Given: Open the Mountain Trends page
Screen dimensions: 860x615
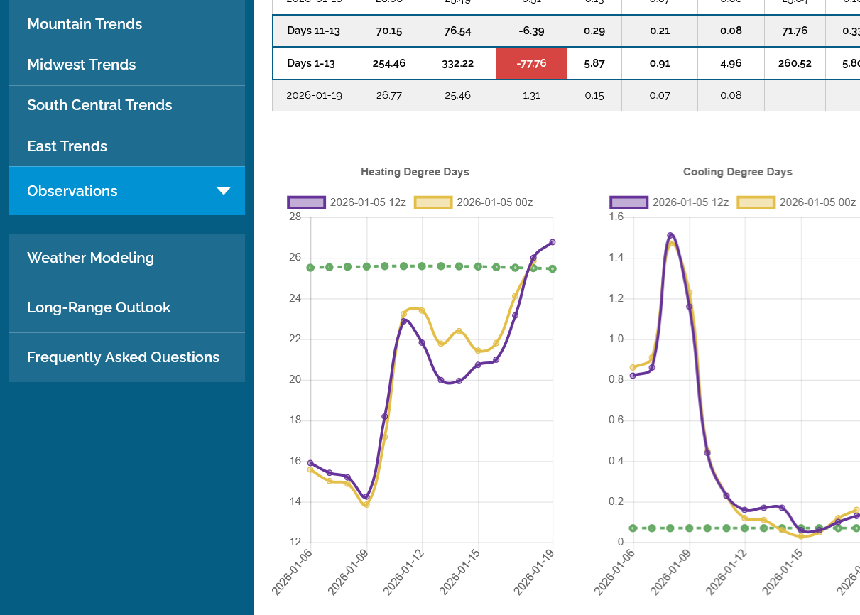Looking at the screenshot, I should point(85,24).
